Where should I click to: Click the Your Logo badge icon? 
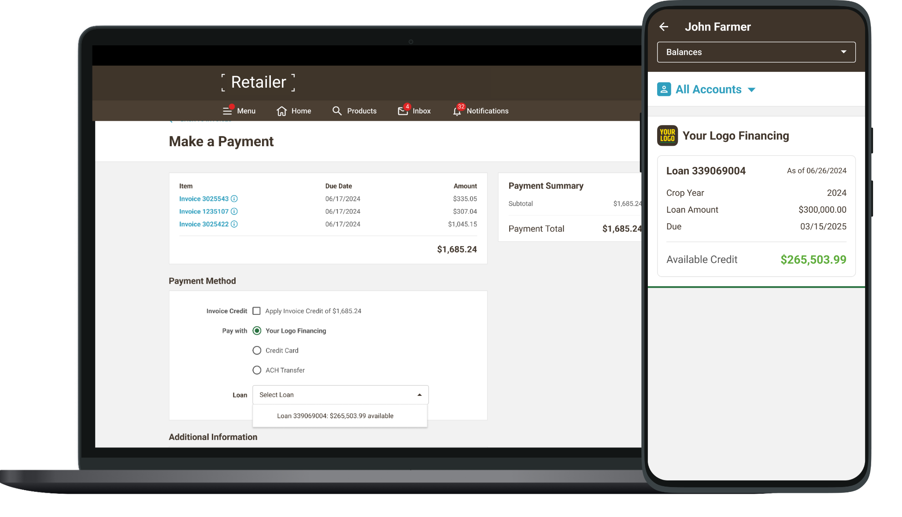(x=667, y=136)
